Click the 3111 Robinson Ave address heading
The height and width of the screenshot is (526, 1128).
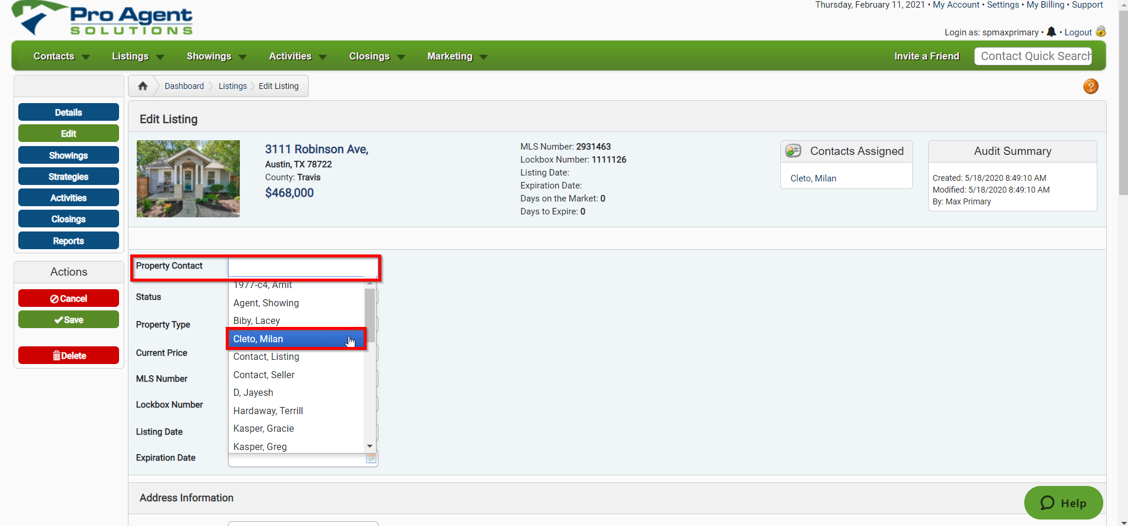pos(316,149)
